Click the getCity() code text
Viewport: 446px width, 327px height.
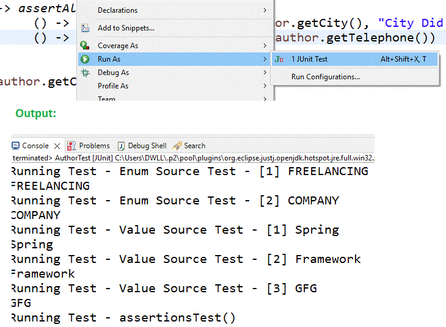(x=329, y=23)
